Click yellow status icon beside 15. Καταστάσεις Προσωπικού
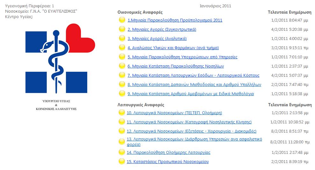 pyautogui.click(x=122, y=161)
